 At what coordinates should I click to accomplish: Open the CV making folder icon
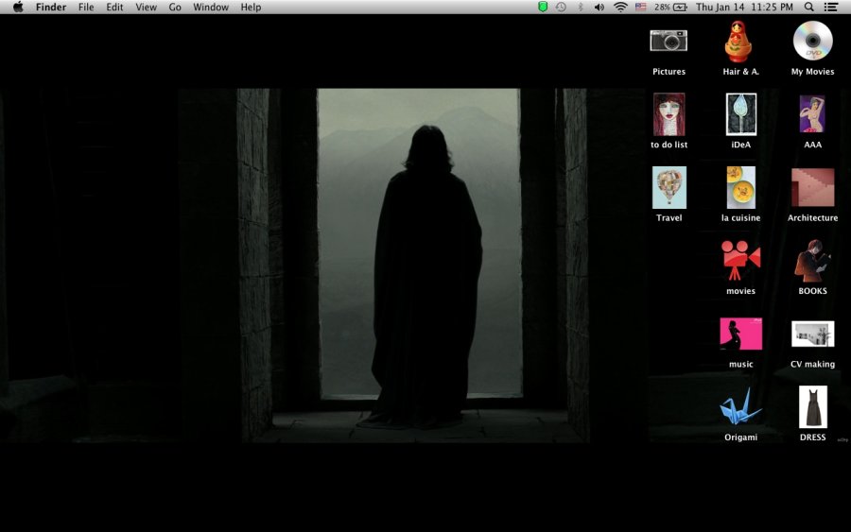[x=812, y=335]
